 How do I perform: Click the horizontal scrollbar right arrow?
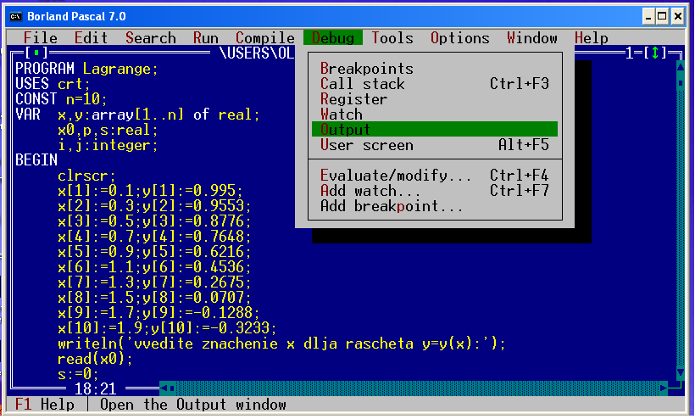(x=663, y=388)
